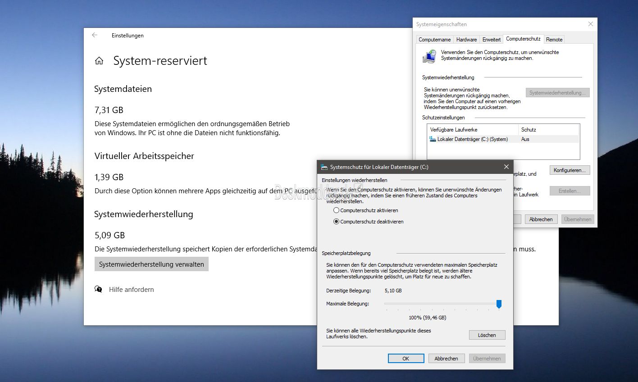
Task: Click Abbrechen in Systemeigenschaften window
Action: click(541, 219)
